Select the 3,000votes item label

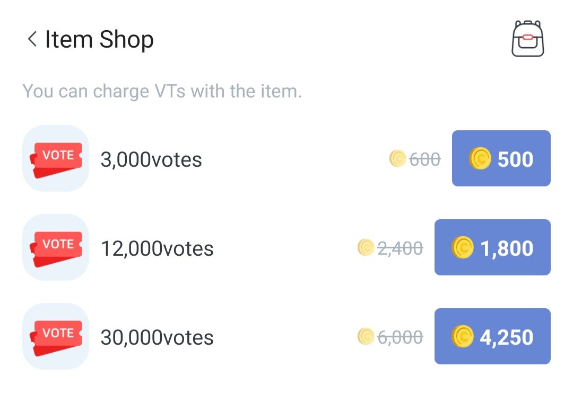pos(151,159)
